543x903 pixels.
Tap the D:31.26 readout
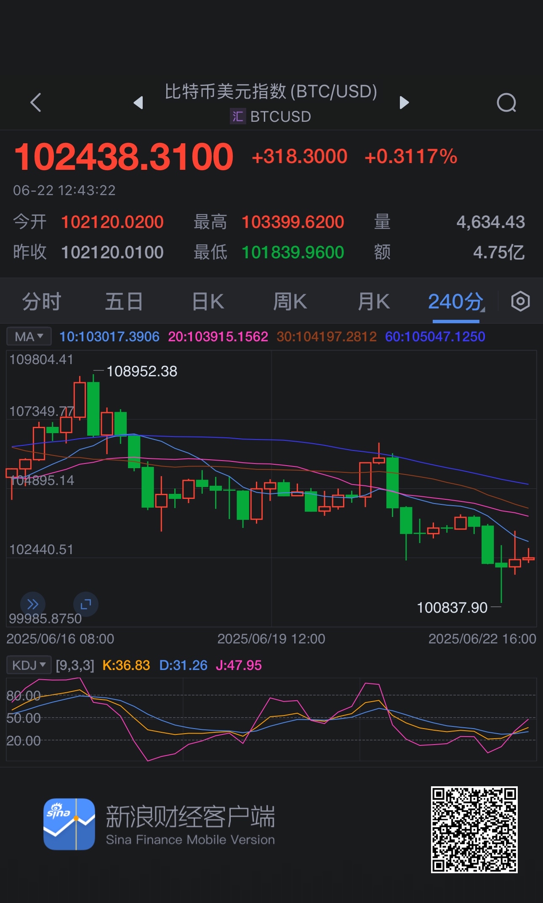pos(184,665)
